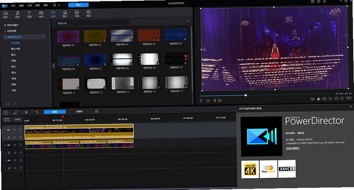Mute audio track 2 speaker
Screen dimensions: 354x190
point(15,153)
